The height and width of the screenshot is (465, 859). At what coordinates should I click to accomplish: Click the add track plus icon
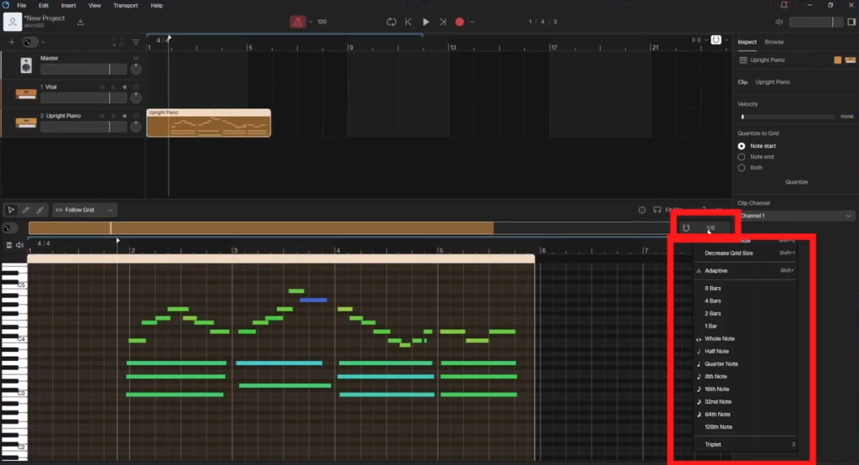[x=11, y=42]
